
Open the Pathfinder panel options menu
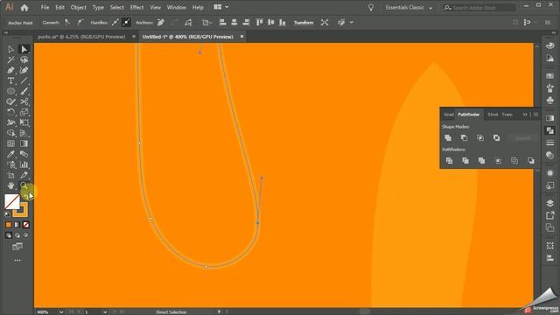pyautogui.click(x=535, y=115)
